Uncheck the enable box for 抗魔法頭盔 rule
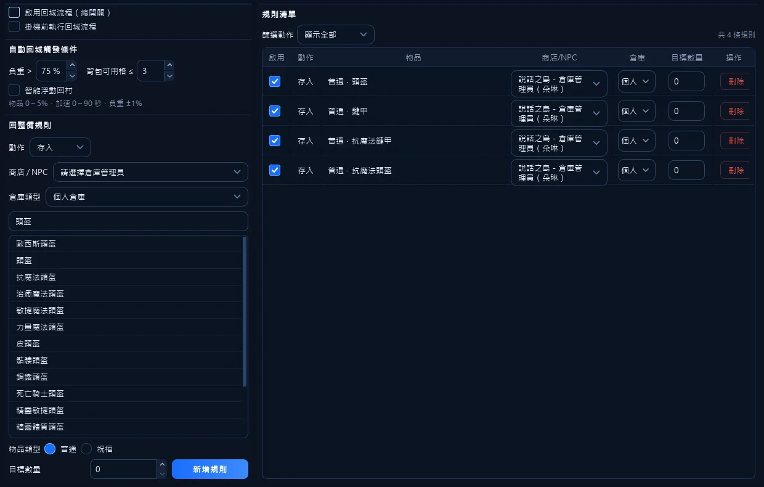This screenshot has height=487, width=764. 275,170
